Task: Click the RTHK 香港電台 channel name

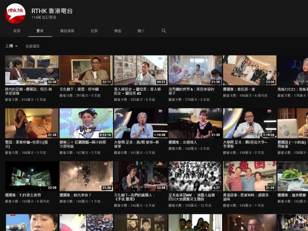Action: click(x=52, y=11)
